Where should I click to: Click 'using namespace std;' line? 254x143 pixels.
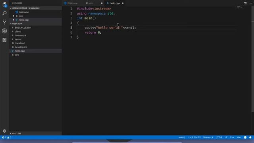coord(96,14)
